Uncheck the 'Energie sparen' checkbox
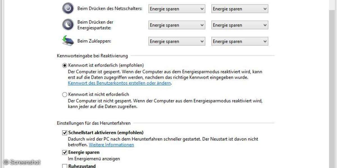Image resolution: width=337 pixels, height=168 pixels. coord(65,153)
